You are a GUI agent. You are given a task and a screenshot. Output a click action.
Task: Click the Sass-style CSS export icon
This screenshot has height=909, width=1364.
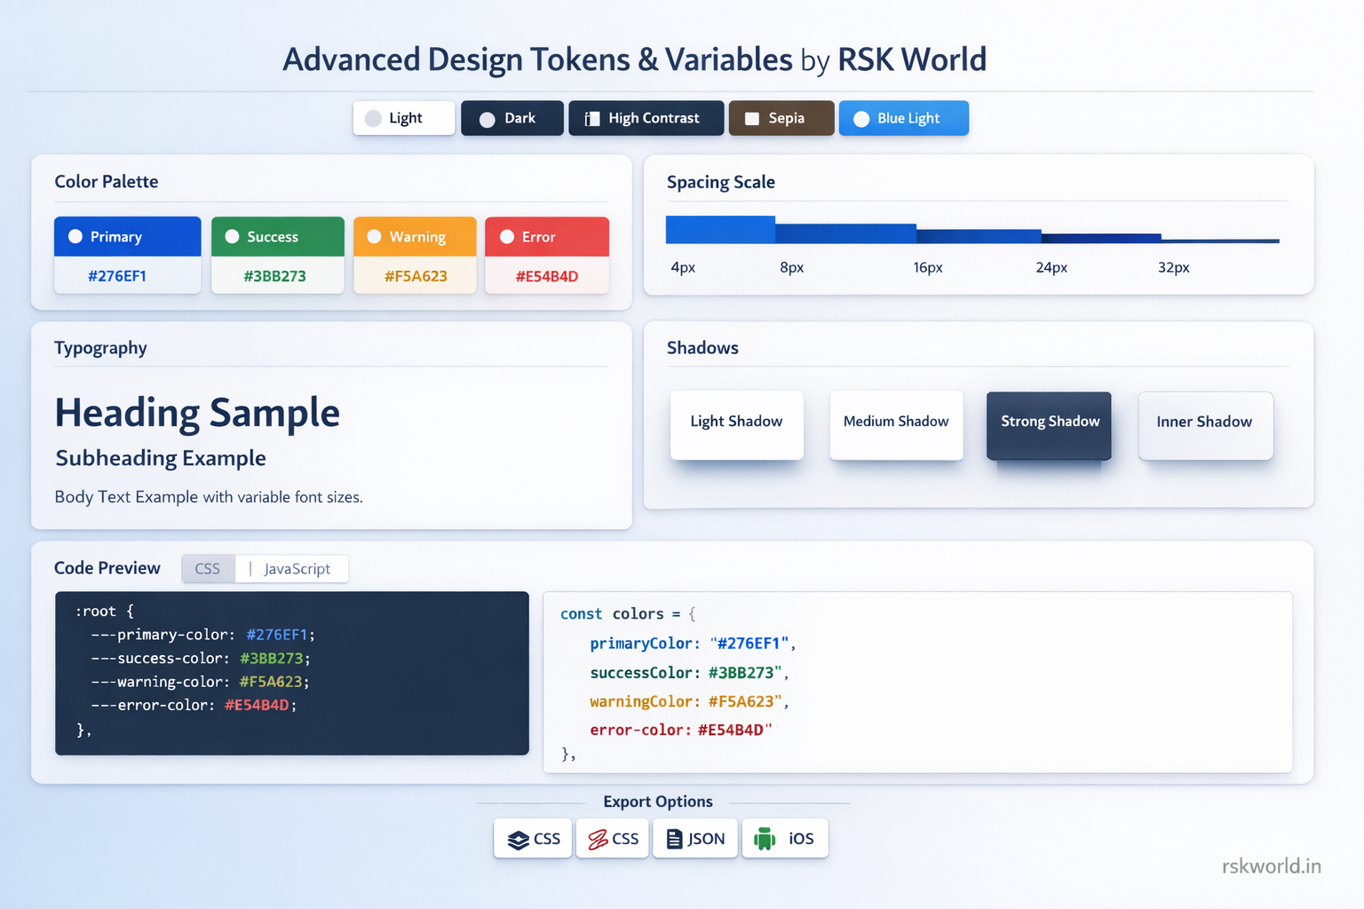tap(599, 838)
